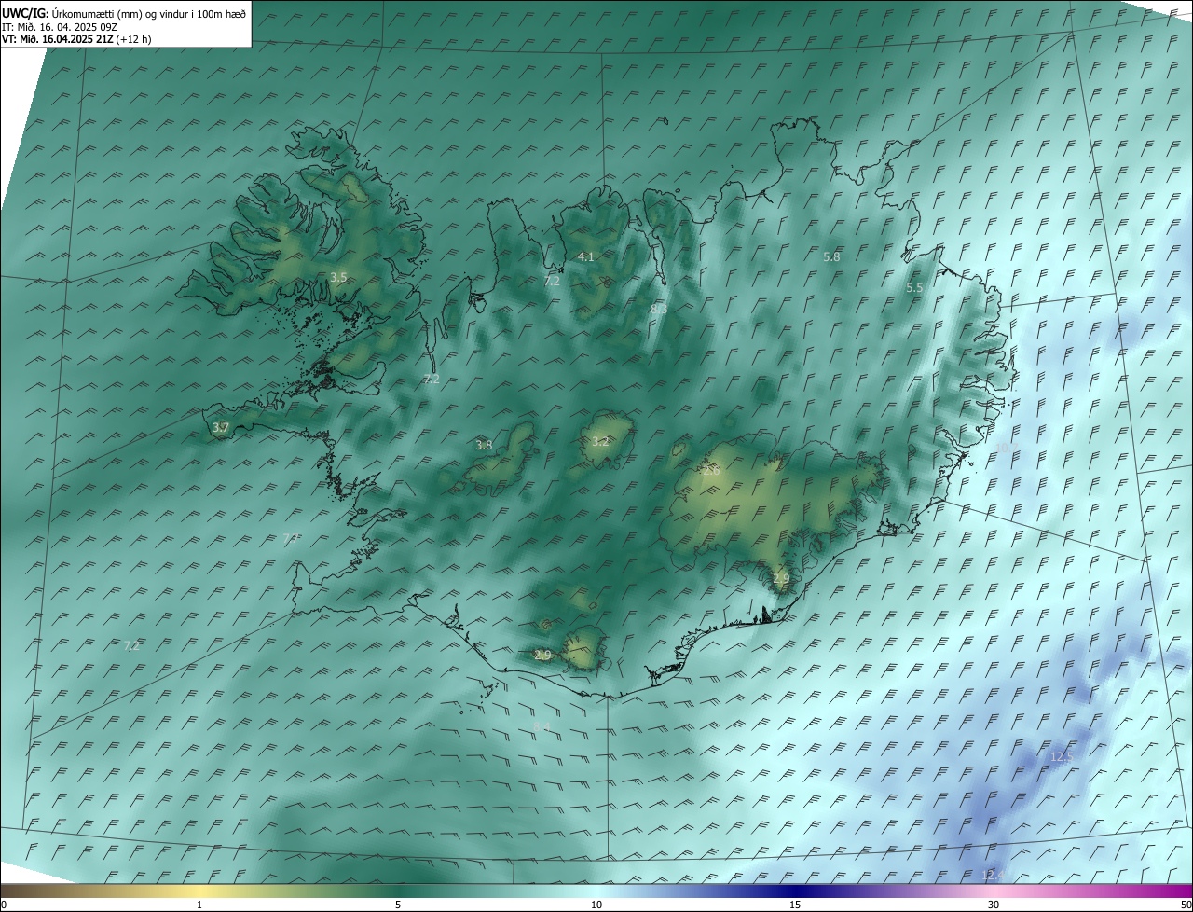The height and width of the screenshot is (912, 1193).
Task: Click the 5.5 value label in the northeast
Action: (x=914, y=288)
